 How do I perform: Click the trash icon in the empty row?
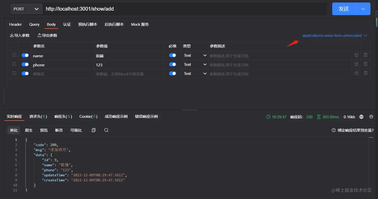[365, 73]
